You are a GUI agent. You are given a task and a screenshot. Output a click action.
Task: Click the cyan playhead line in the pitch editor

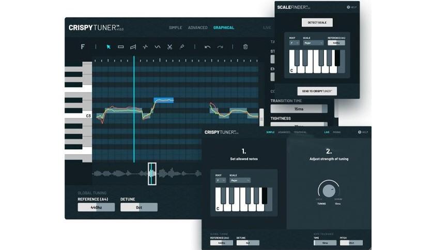(134, 110)
